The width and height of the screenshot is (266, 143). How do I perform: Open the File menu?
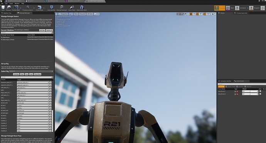click(x=2, y=3)
